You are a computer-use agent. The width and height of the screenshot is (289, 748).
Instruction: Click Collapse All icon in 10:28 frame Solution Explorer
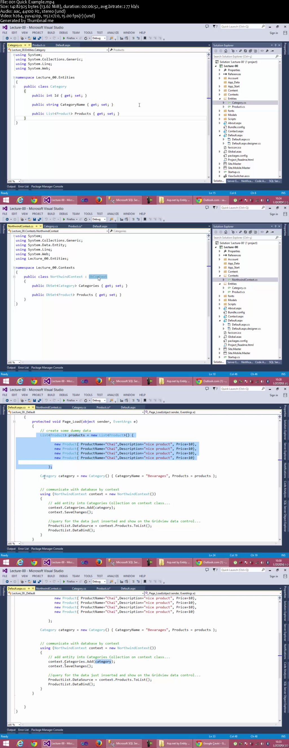click(251, 232)
